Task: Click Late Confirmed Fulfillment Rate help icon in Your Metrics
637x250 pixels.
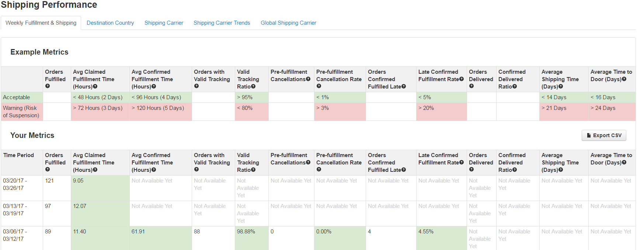Action: point(462,162)
